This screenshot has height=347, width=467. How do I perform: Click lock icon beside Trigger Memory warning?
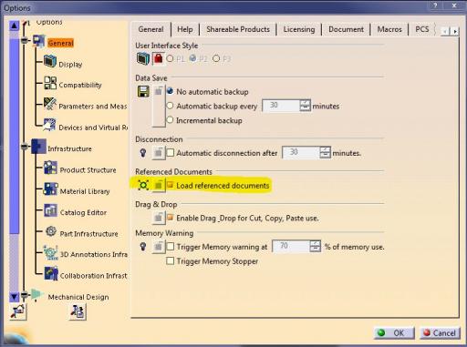[x=159, y=247]
